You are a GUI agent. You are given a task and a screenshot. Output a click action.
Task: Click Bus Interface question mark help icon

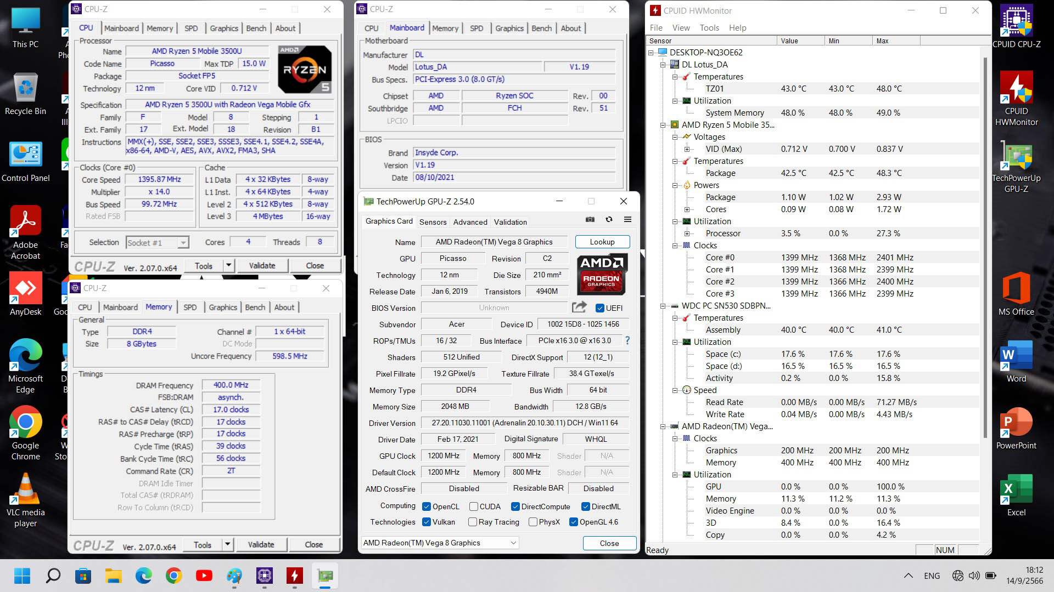click(x=627, y=340)
